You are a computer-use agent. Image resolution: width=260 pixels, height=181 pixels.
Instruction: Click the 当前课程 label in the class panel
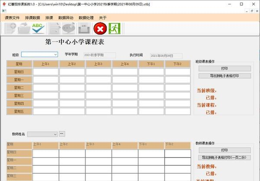(x=207, y=105)
